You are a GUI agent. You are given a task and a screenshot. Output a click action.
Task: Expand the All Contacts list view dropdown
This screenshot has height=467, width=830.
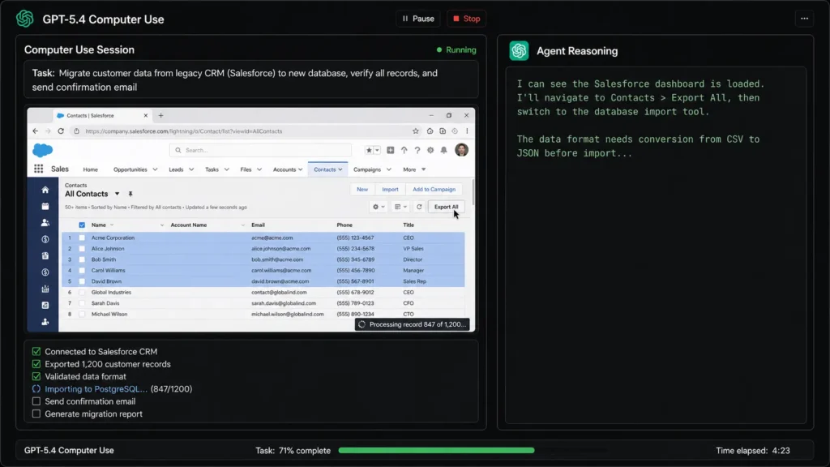click(x=117, y=195)
